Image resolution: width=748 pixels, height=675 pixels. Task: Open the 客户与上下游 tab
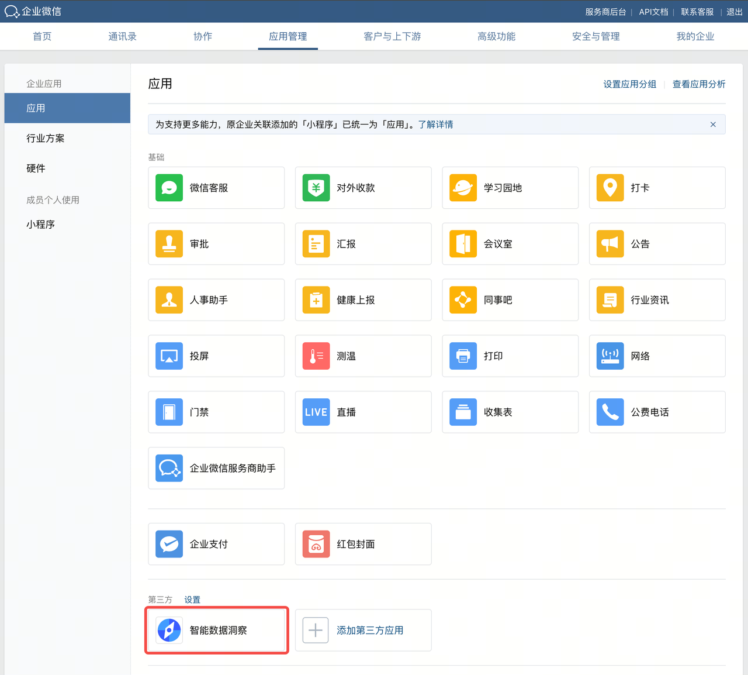tap(392, 36)
